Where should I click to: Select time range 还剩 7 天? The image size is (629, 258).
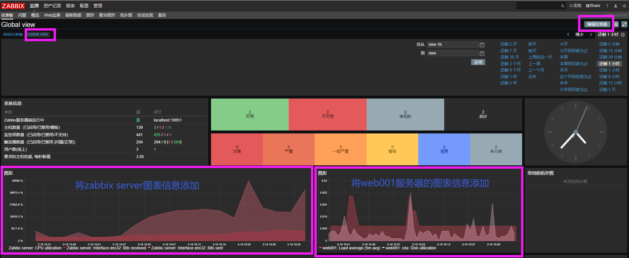point(508,51)
